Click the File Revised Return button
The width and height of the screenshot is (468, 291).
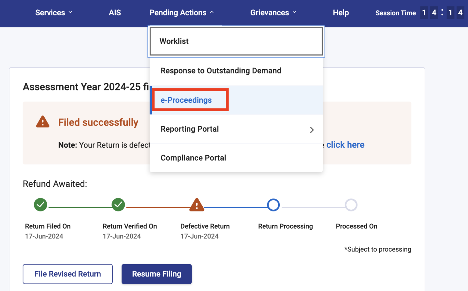[68, 274]
